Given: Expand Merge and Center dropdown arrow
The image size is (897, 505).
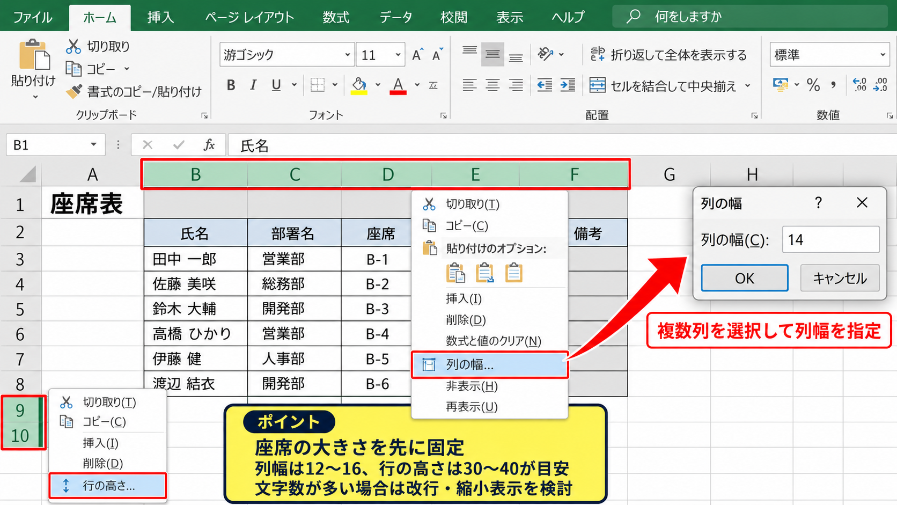Looking at the screenshot, I should (748, 86).
